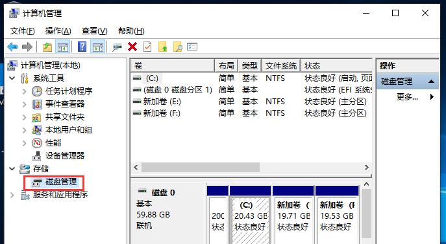Sort by the 文件系统 column header
Screen dimensions: 446x244
point(281,66)
